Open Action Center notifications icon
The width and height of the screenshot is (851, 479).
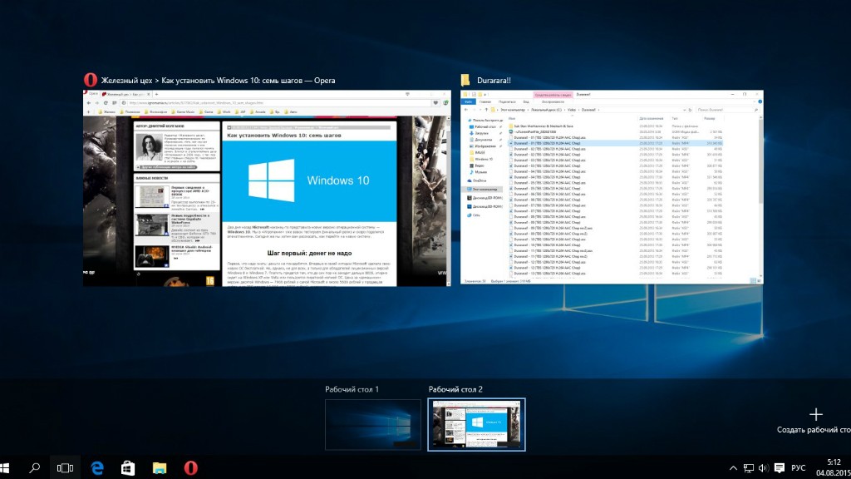pos(780,467)
